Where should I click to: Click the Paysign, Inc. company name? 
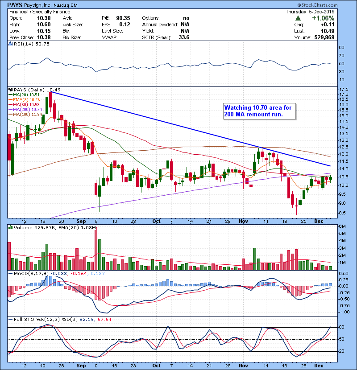click(37, 5)
